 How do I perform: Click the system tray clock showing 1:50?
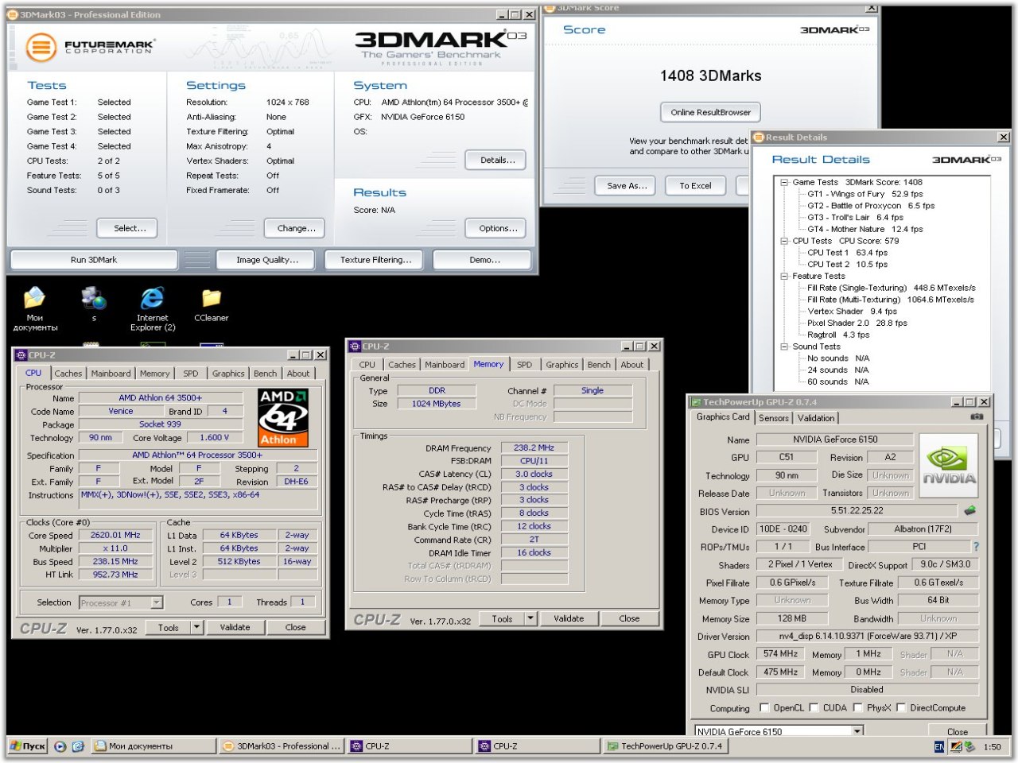point(992,746)
